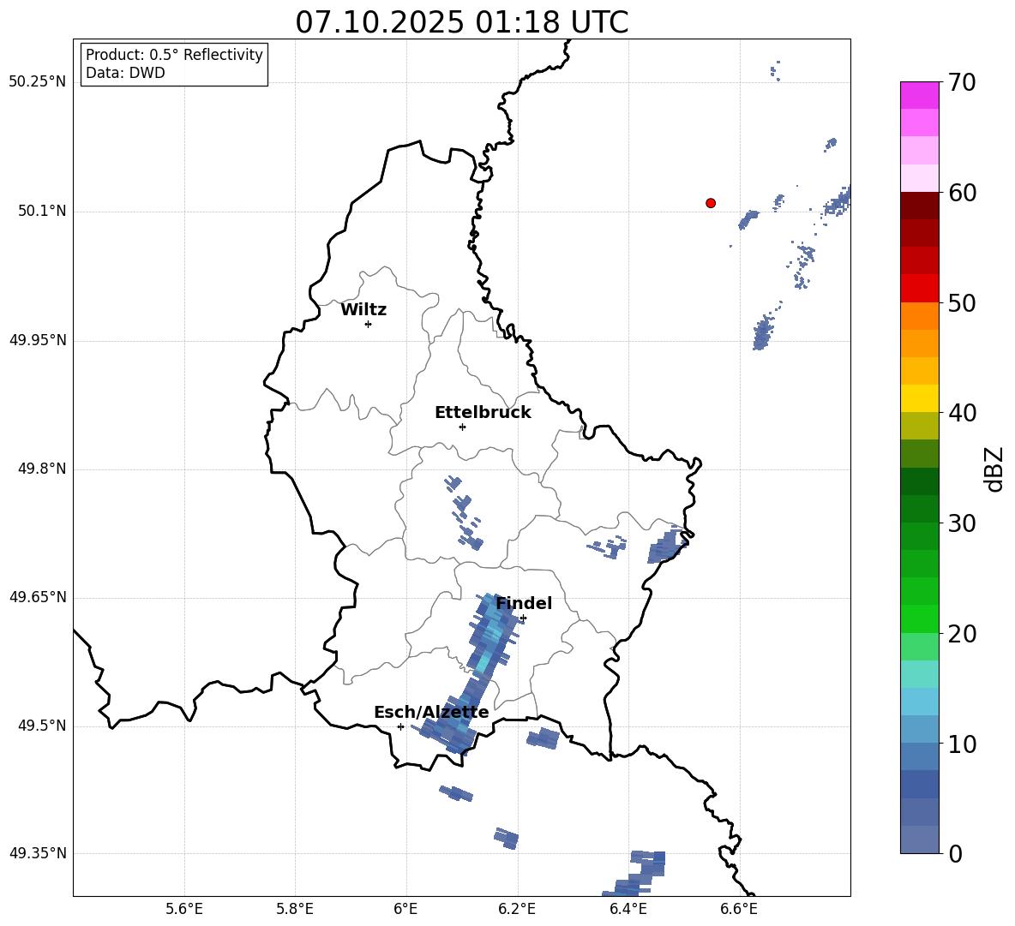Click the 49.95°N latitude label
The width and height of the screenshot is (1015, 926).
[x=38, y=340]
